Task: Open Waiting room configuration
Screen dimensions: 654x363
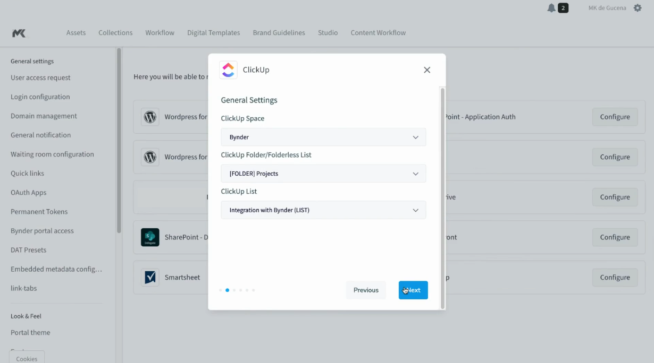Action: [x=52, y=154]
